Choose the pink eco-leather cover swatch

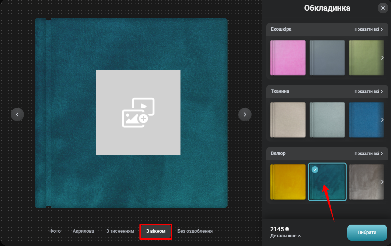288,58
